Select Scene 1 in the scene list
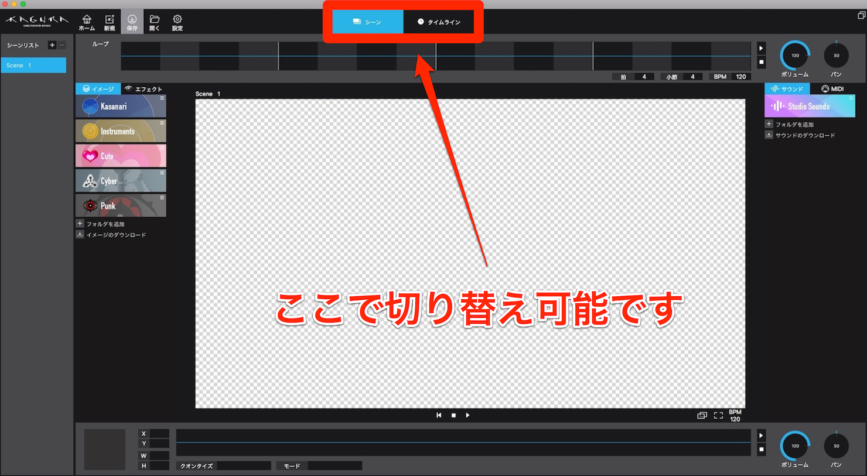The height and width of the screenshot is (476, 867). (33, 65)
